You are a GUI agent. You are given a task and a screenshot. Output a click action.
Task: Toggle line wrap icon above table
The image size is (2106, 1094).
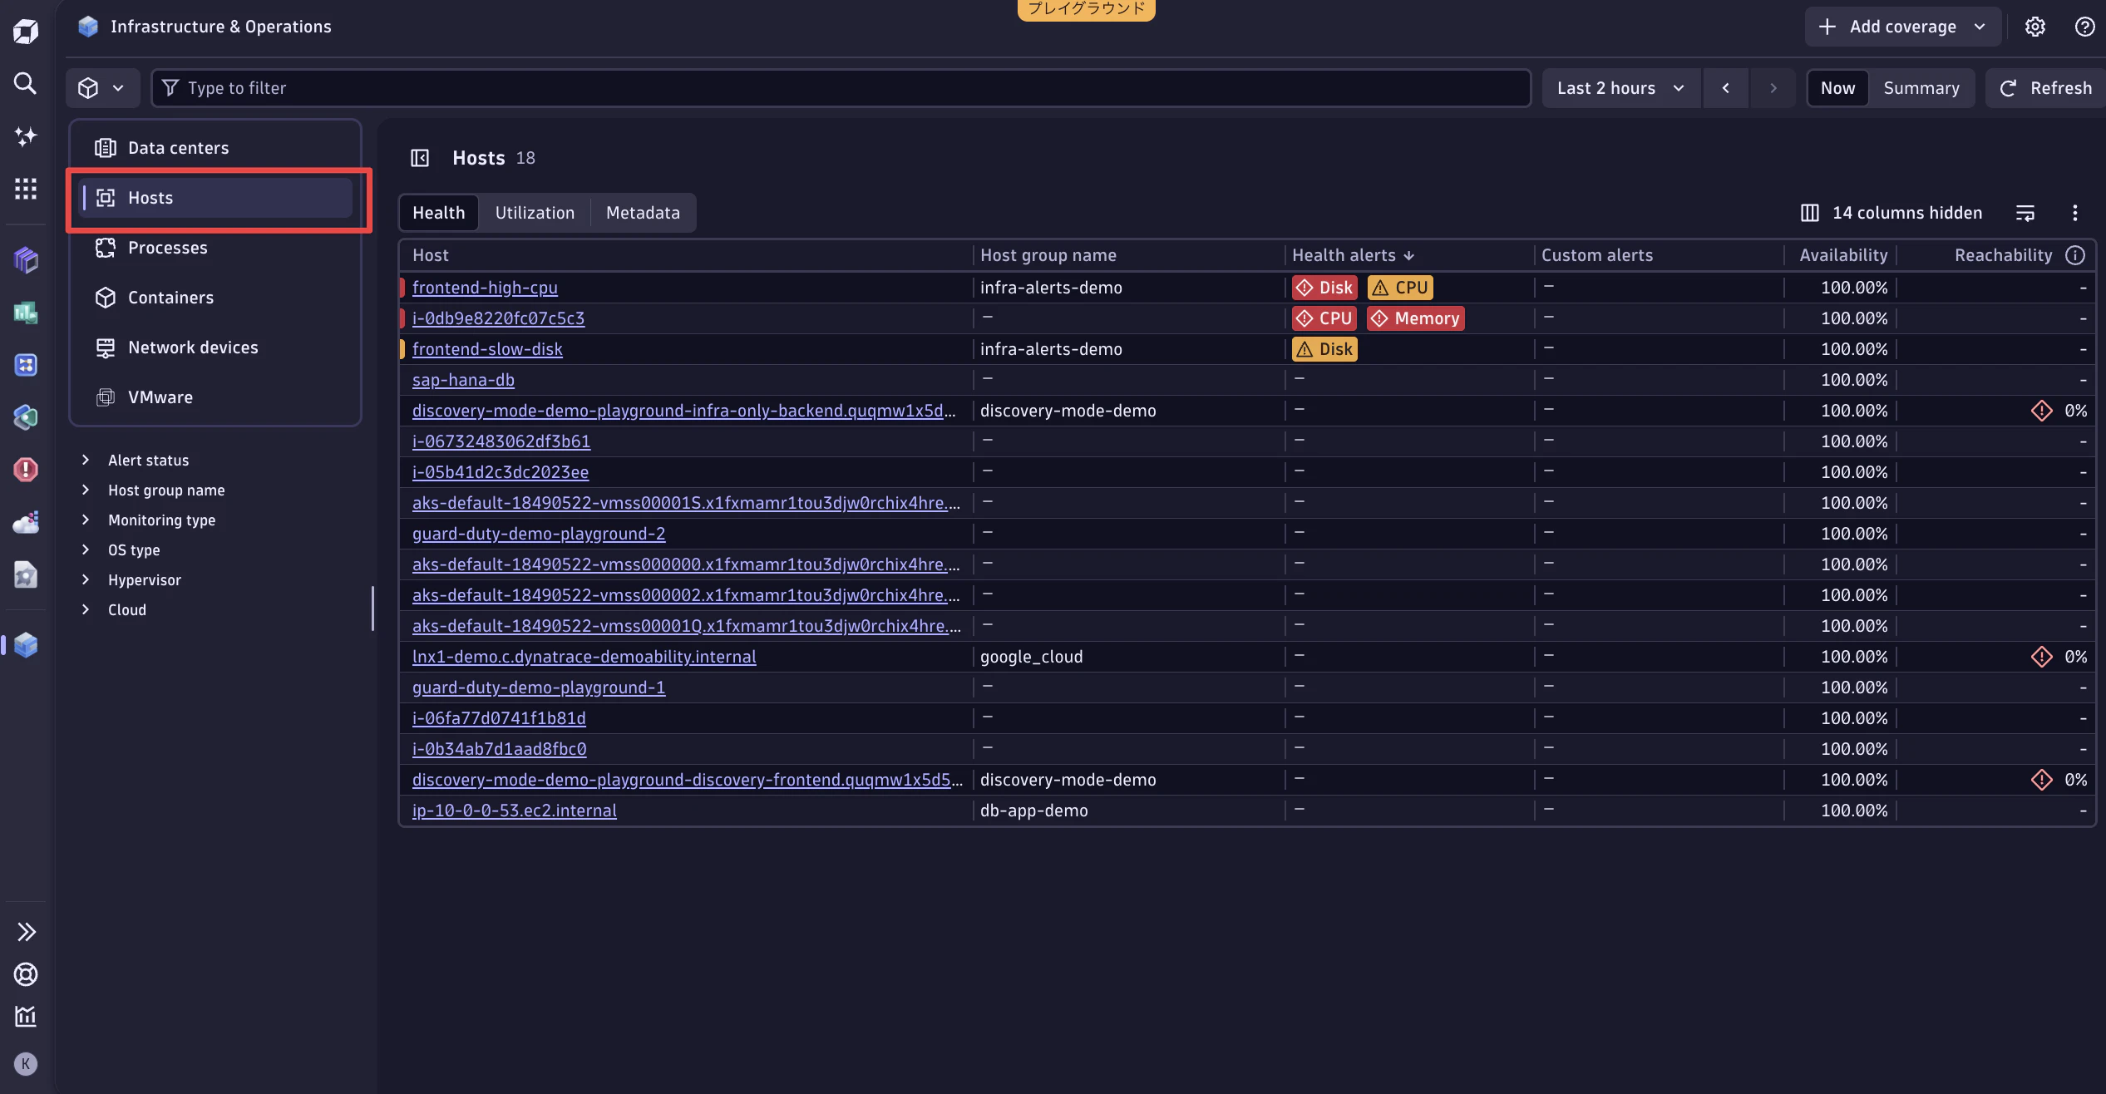click(2025, 213)
